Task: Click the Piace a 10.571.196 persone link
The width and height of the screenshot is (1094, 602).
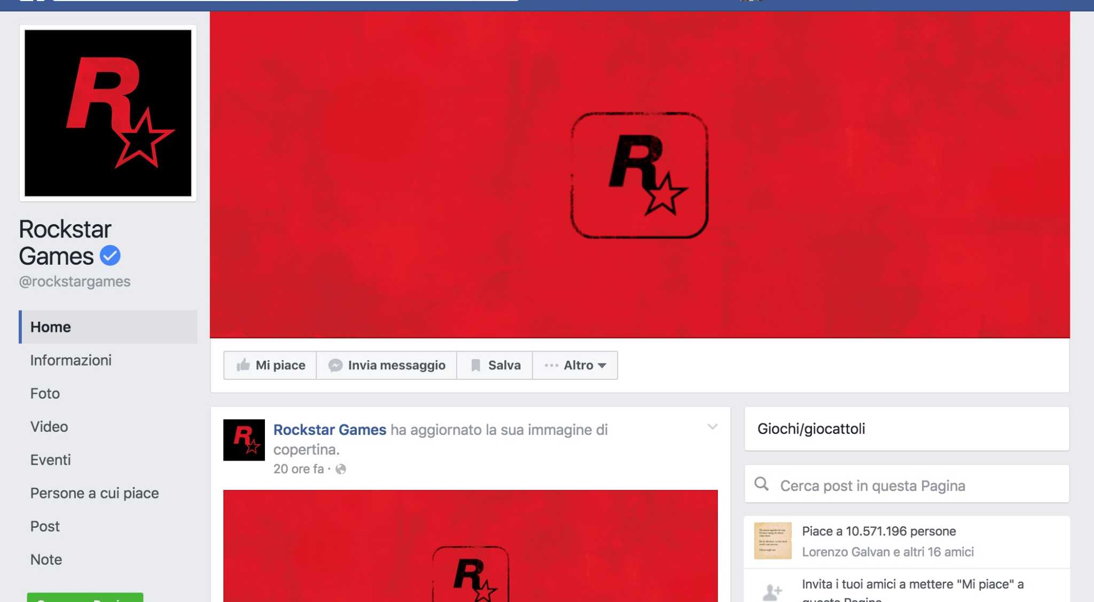Action: pyautogui.click(x=879, y=531)
